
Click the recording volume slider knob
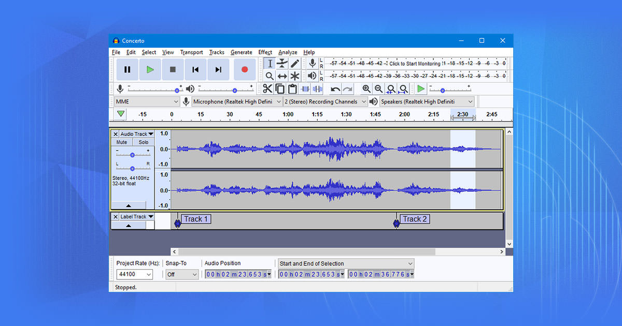[x=177, y=90]
